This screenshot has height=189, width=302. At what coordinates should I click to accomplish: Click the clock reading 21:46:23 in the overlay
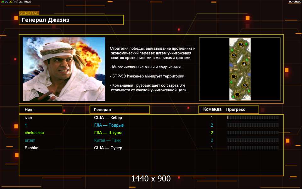click(25, 2)
